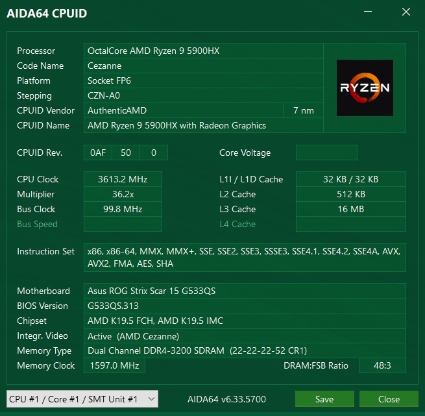The width and height of the screenshot is (425, 416).
Task: Click the Memory Clock 1597.0 MHz field
Action: [114, 365]
